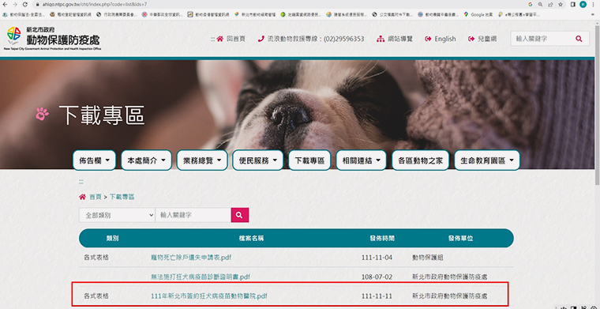Click the 輸入關鍵字 filter input field
This screenshot has height=309, width=600.
click(193, 215)
